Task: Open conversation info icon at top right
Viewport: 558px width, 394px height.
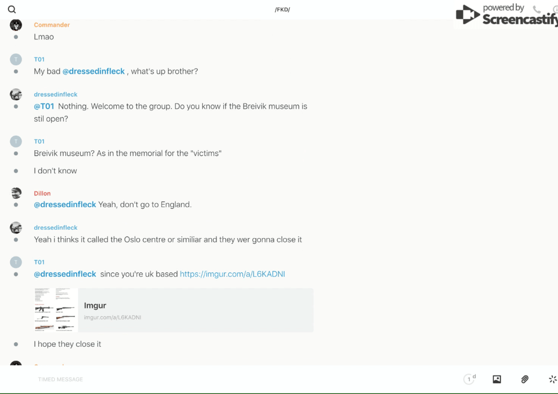Action: coord(555,10)
